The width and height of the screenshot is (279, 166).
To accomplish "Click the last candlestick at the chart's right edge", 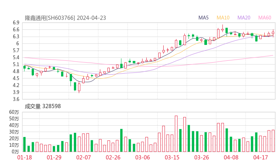I will [x=273, y=33].
